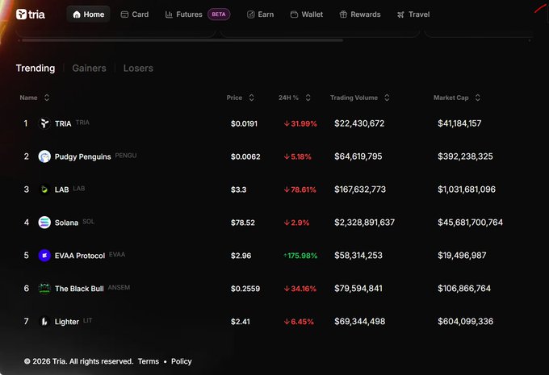This screenshot has width=549, height=375.
Task: Open the Earn tab
Action: click(261, 15)
